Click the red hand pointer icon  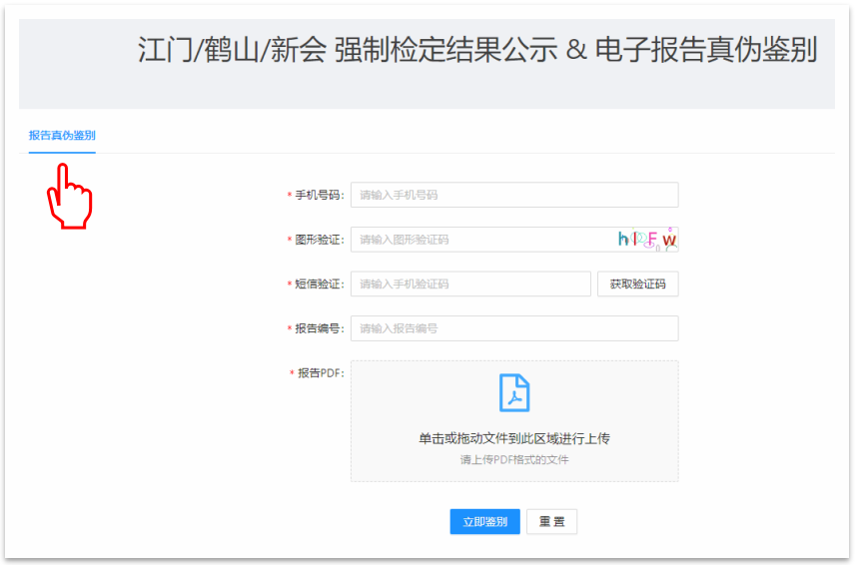[x=68, y=196]
